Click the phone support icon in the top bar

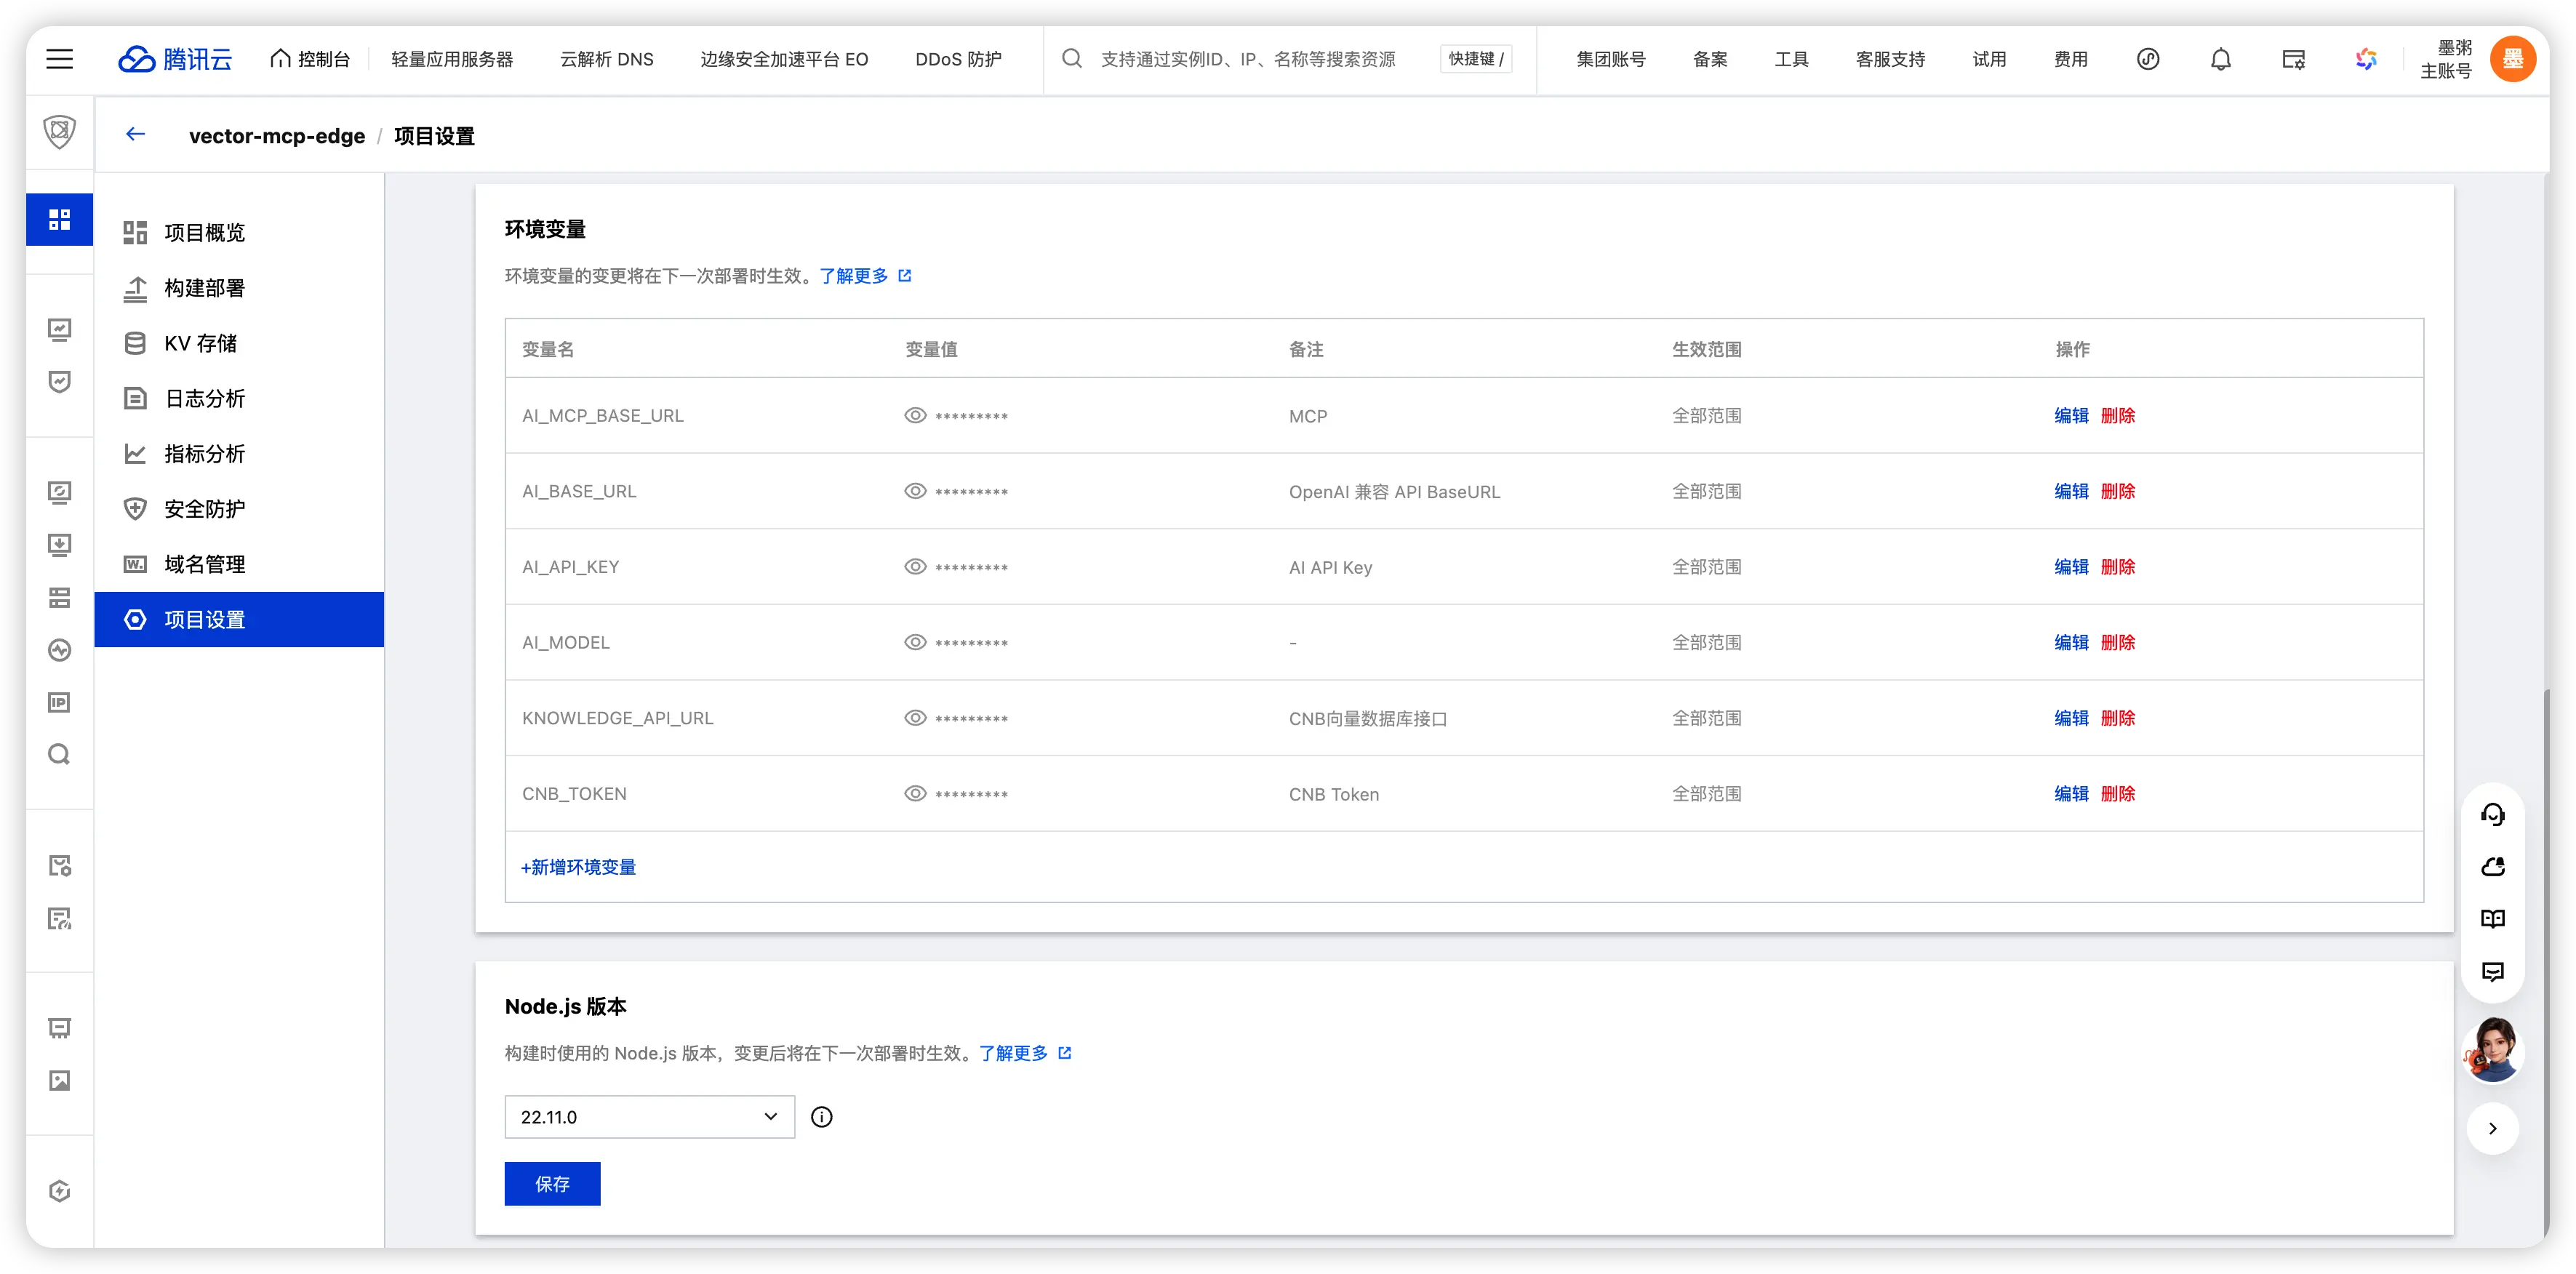pos(2148,59)
